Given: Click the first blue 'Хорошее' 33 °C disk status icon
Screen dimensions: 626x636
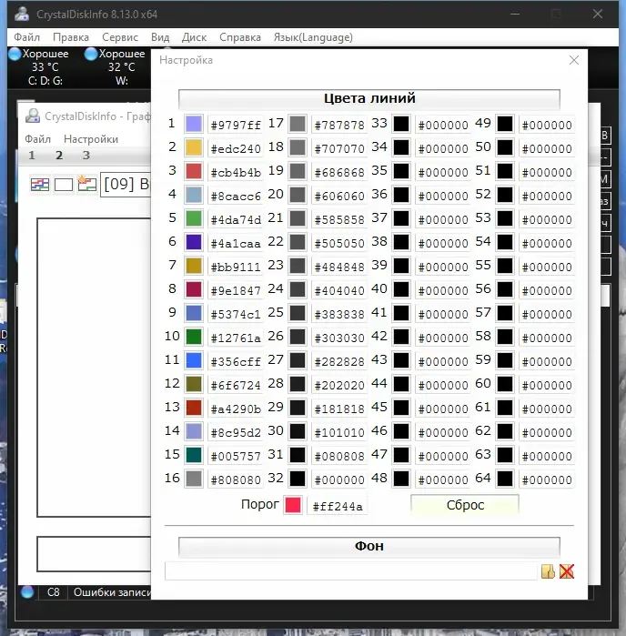Looking at the screenshot, I should click(15, 54).
